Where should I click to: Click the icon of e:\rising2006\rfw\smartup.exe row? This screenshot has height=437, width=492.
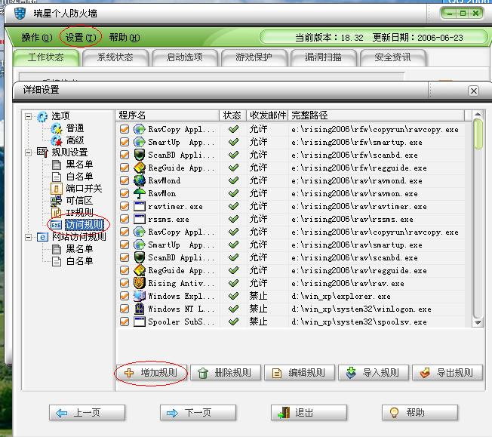pos(140,142)
